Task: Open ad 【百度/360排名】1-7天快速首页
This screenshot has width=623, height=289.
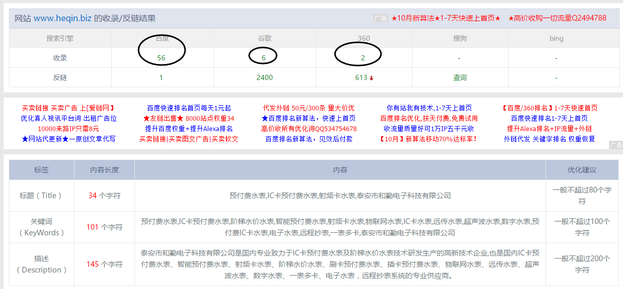Action: (x=550, y=108)
